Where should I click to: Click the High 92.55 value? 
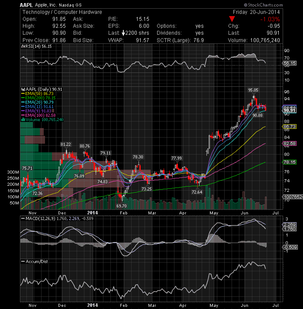[x=59, y=26]
